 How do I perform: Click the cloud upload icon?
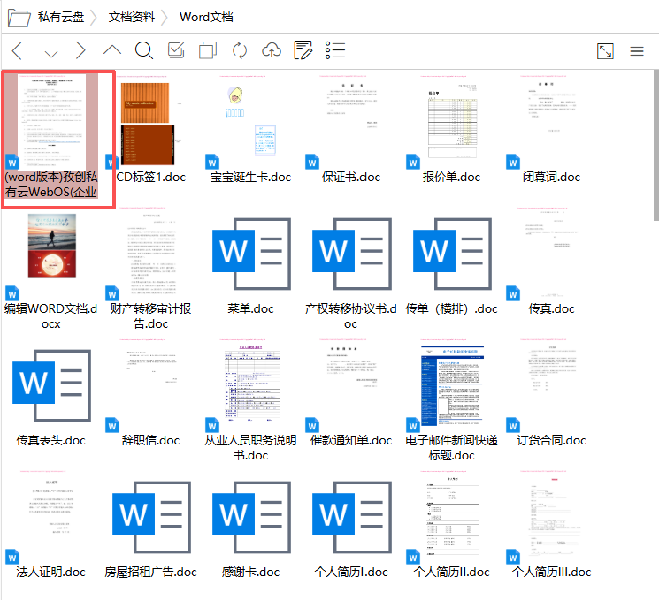[x=272, y=50]
